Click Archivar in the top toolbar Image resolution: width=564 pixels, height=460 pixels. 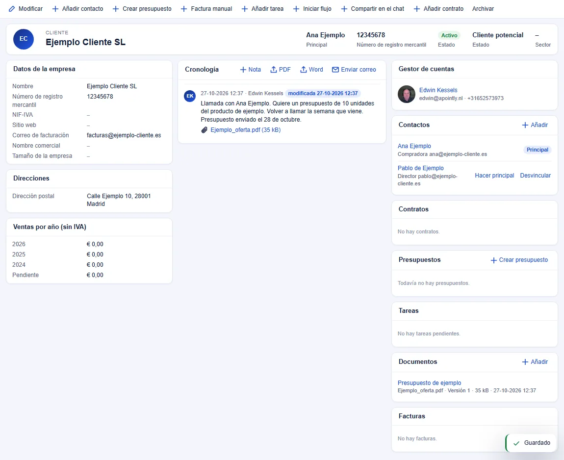pos(483,9)
